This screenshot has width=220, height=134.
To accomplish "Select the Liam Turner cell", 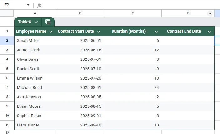I will coord(35,125).
